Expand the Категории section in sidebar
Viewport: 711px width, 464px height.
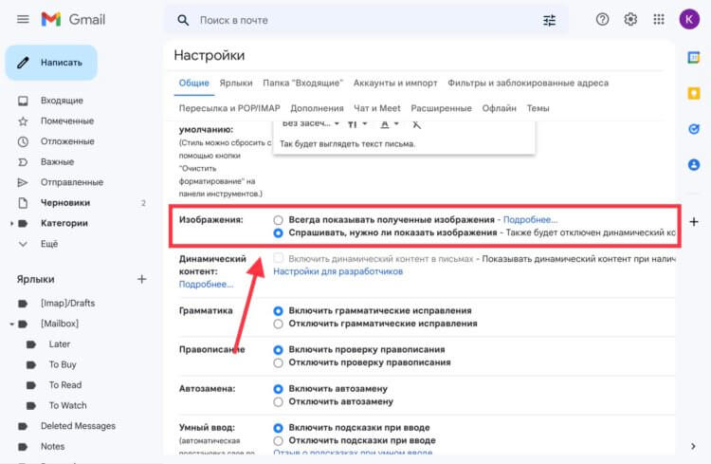11,223
